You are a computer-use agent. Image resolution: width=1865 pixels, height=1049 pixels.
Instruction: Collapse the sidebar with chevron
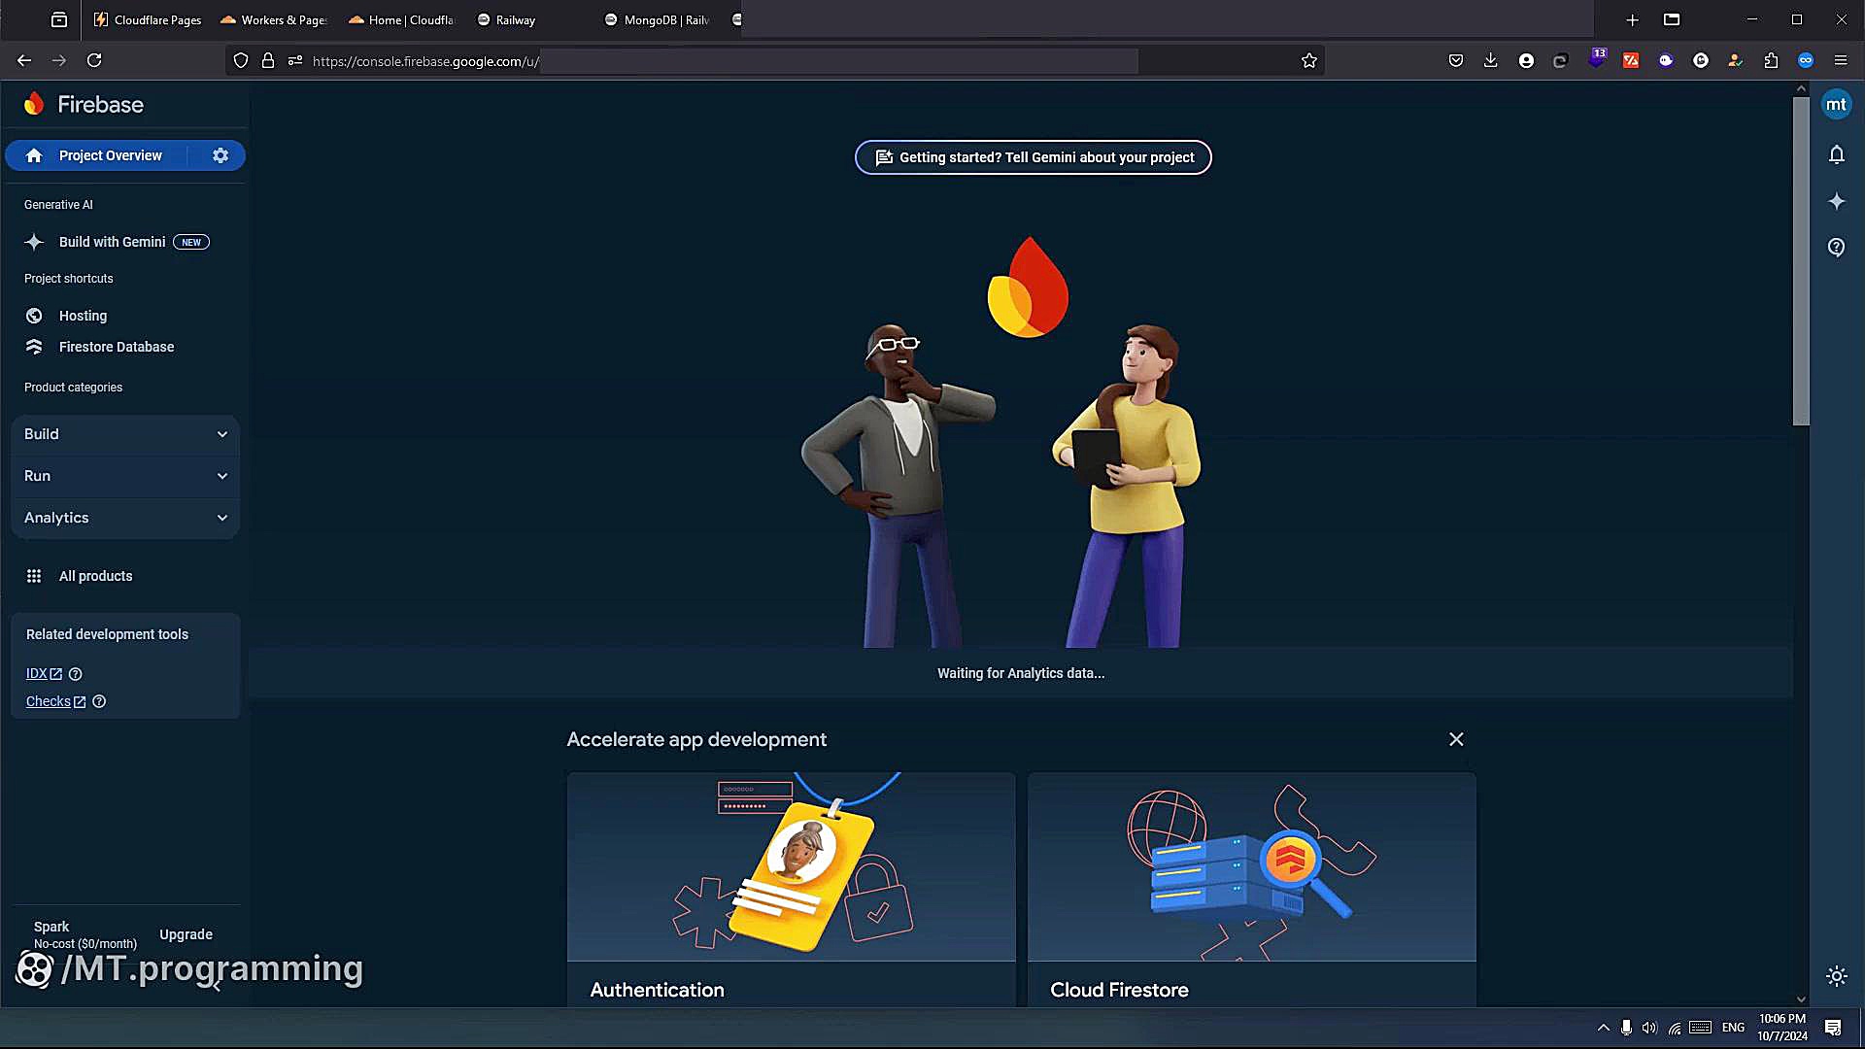216,985
